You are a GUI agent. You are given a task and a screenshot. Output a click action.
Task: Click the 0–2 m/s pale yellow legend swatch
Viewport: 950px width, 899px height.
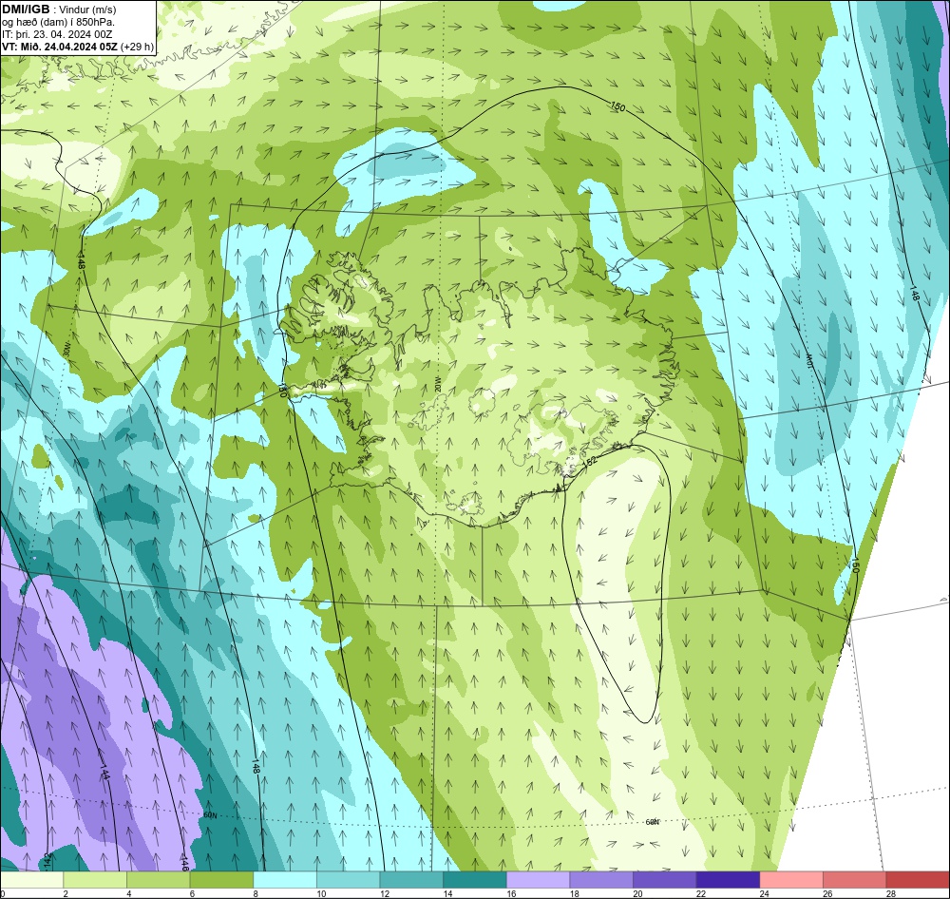coord(31,880)
